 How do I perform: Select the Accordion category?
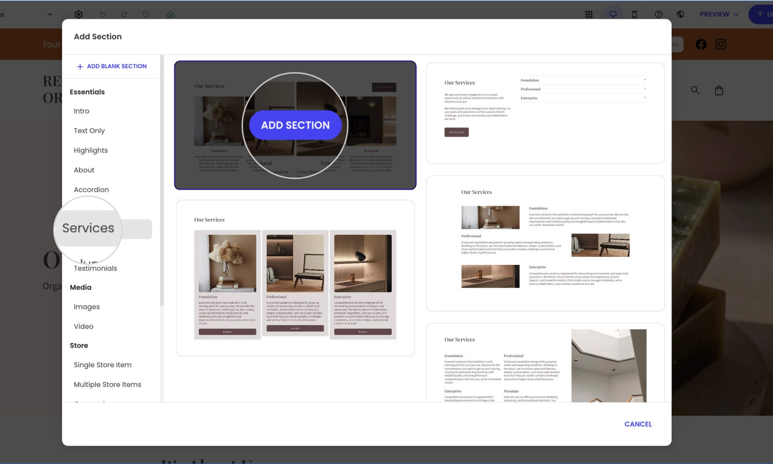click(91, 190)
